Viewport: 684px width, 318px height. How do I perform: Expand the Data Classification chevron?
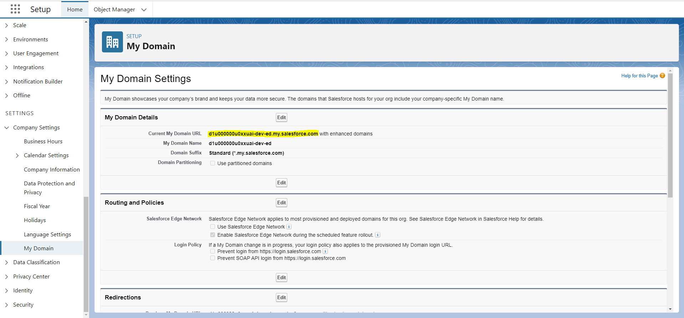(x=6, y=262)
